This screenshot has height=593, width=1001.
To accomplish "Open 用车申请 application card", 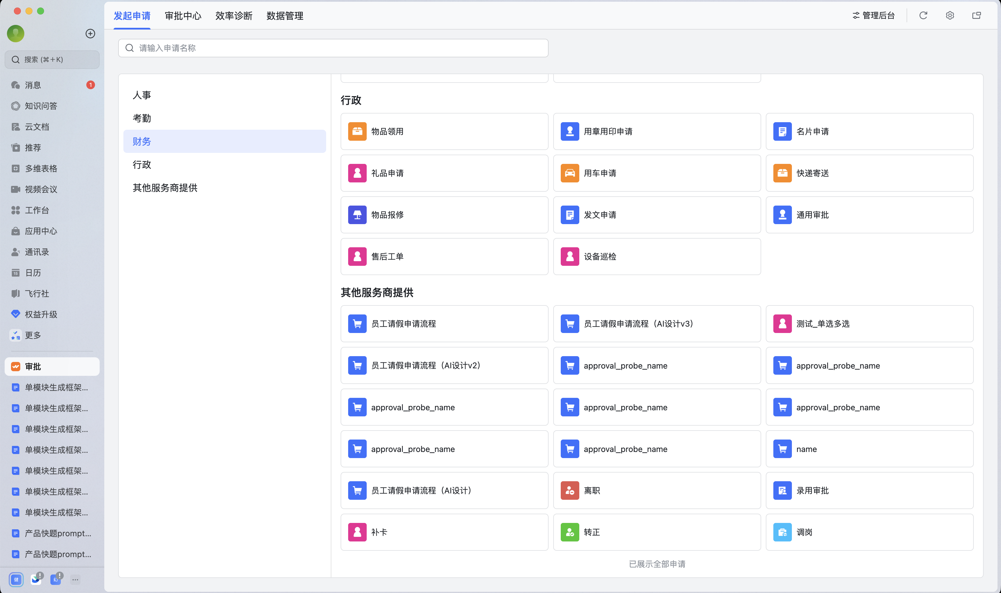I will pyautogui.click(x=657, y=173).
